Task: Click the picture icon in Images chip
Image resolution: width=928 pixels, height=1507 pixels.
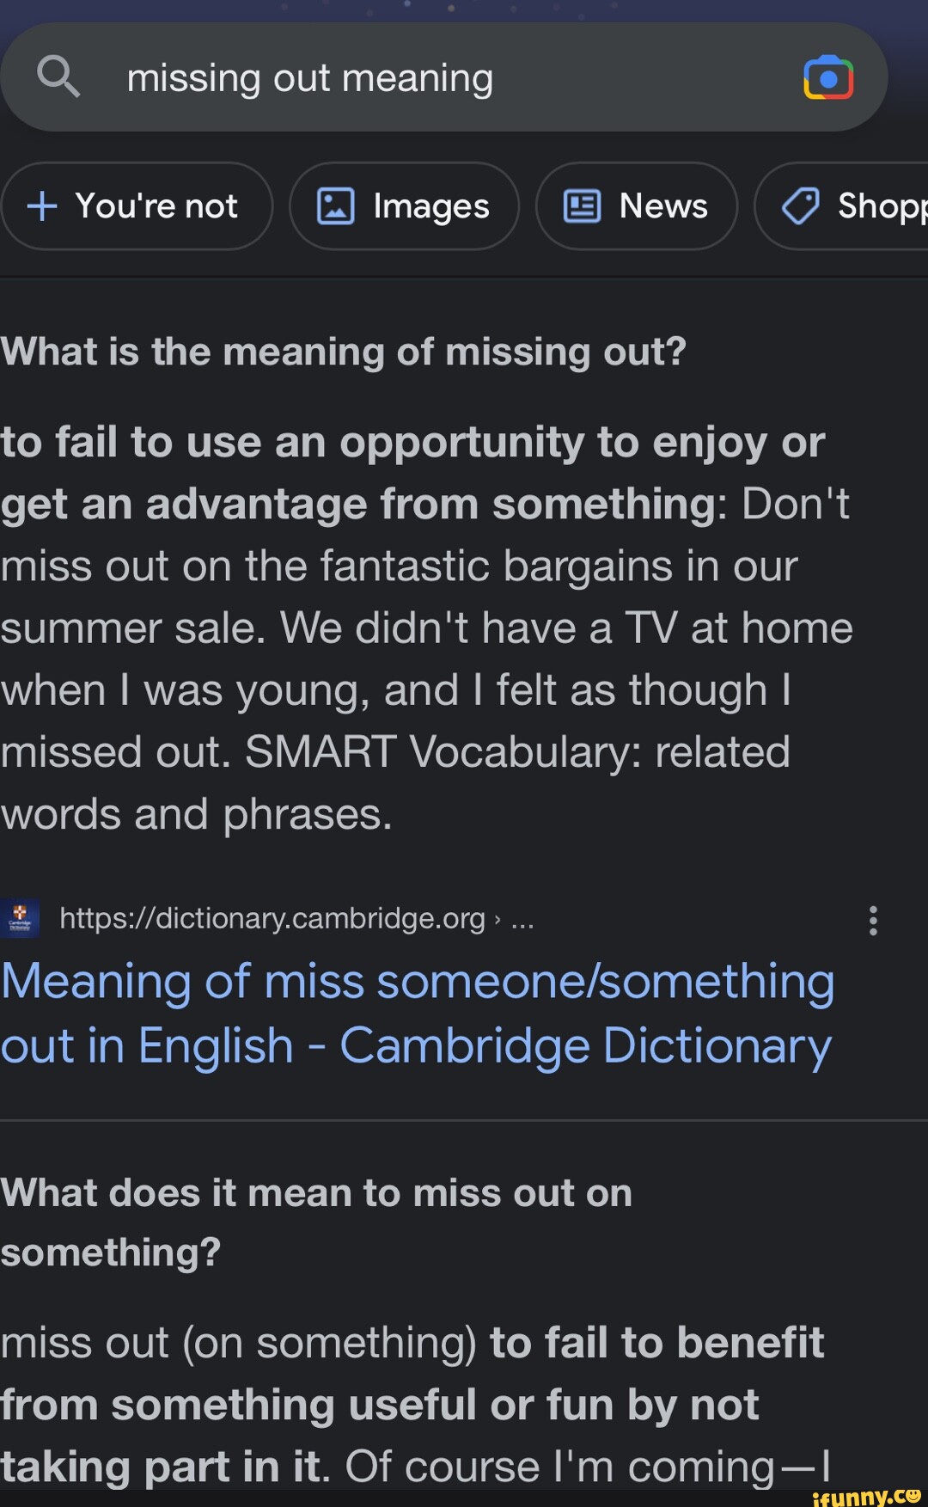Action: click(335, 206)
